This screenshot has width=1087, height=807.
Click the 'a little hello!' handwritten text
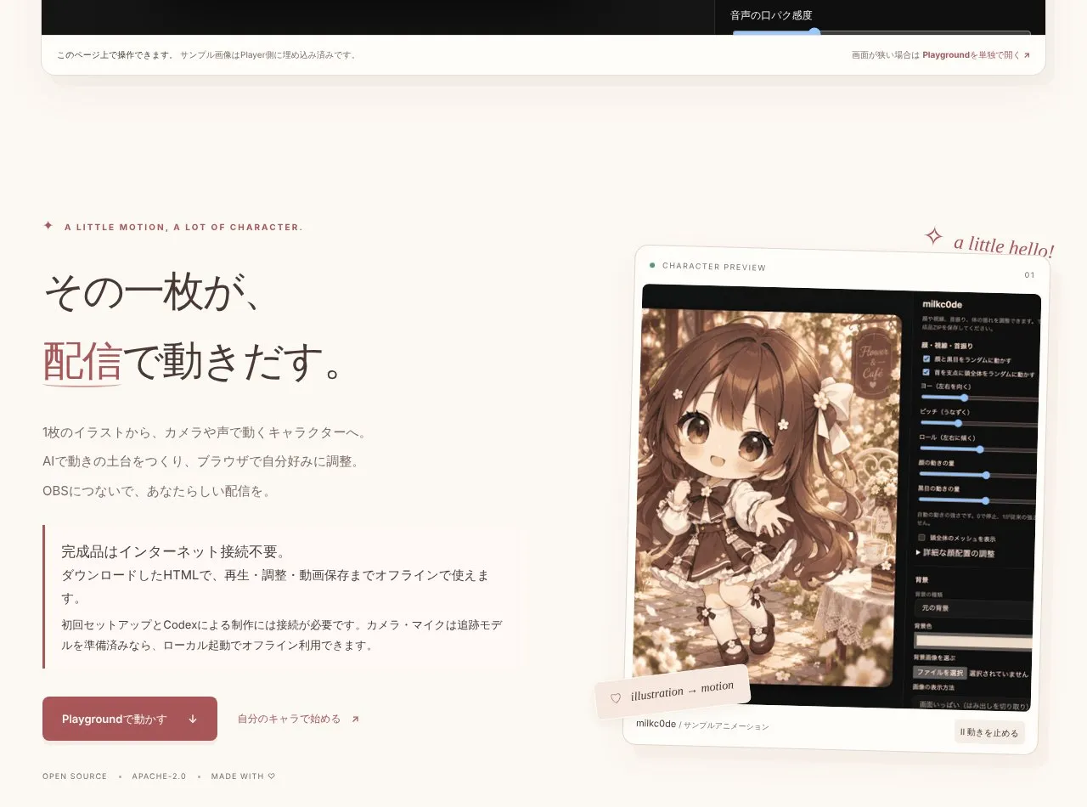(1004, 246)
